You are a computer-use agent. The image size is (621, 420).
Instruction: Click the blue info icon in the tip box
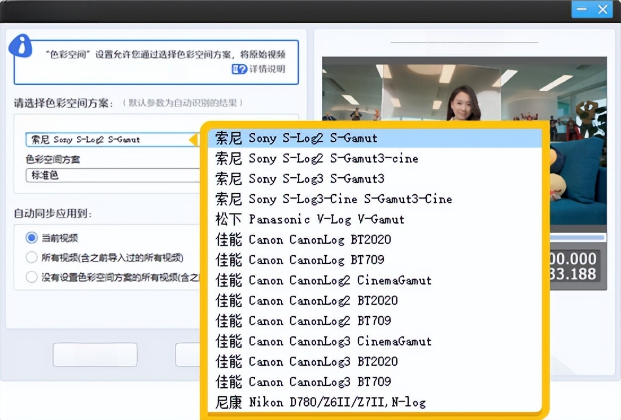pyautogui.click(x=20, y=46)
